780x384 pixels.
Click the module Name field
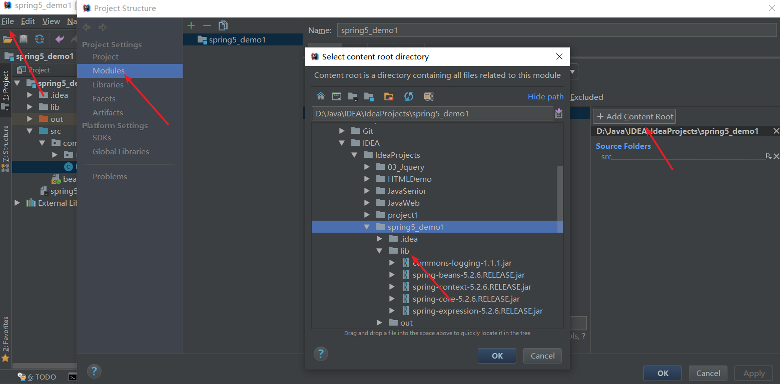[557, 30]
